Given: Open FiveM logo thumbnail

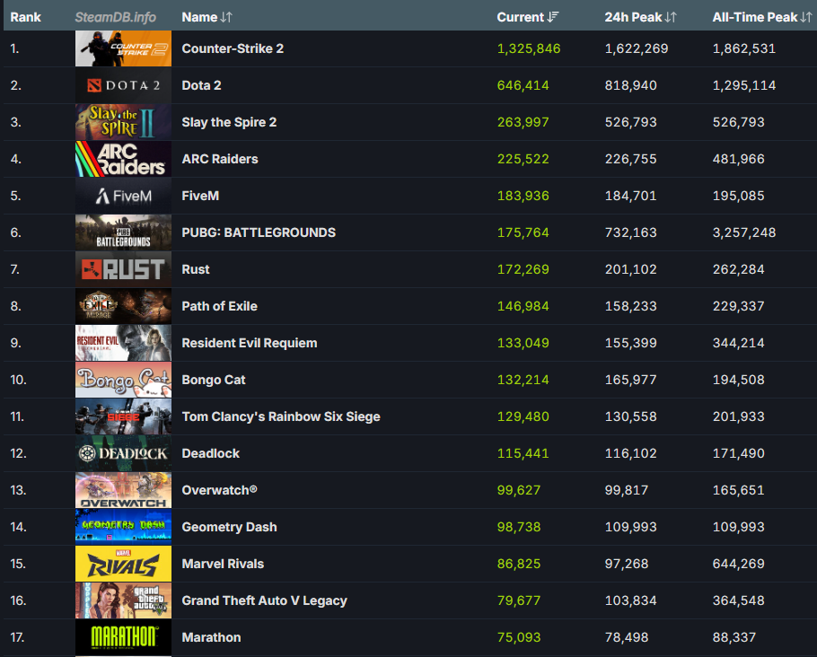Looking at the screenshot, I should 123,196.
